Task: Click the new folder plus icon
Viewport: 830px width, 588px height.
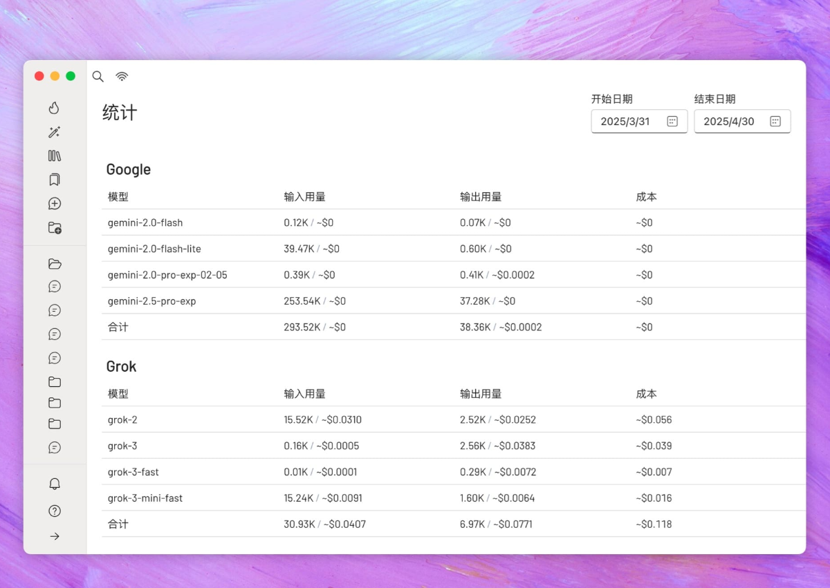Action: pos(55,227)
